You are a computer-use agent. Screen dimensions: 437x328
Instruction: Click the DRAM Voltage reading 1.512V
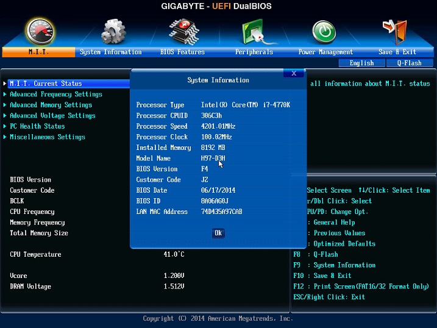pos(174,286)
